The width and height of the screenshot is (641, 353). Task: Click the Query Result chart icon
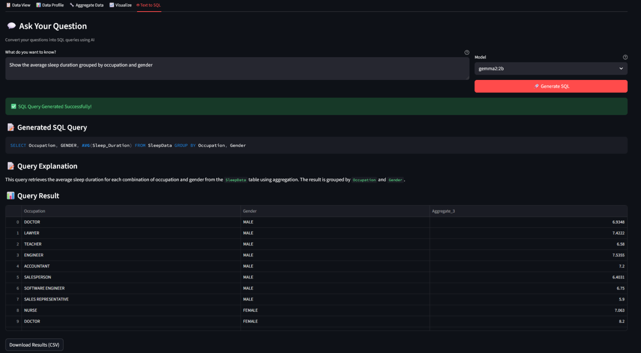(11, 195)
